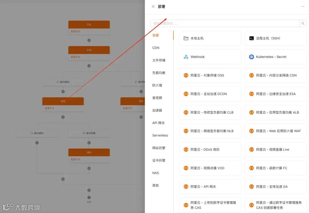This screenshot has height=213, width=309.
Task: Pick 阿里云 - 边缘安全加速 ESA text
Action: (276, 94)
